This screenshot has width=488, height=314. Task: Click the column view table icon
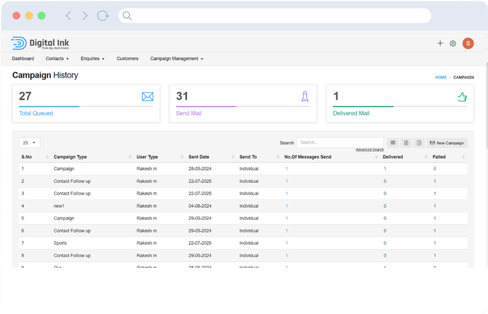[x=393, y=143]
